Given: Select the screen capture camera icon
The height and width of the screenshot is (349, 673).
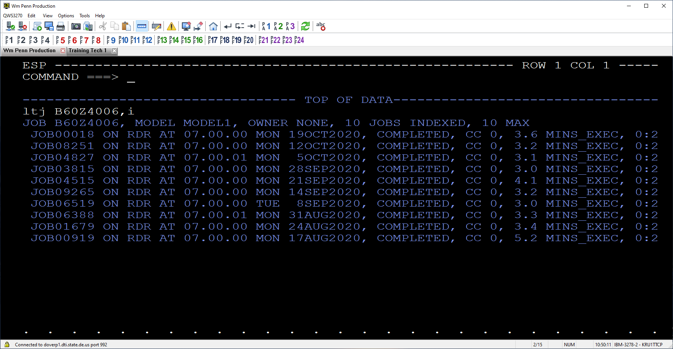Looking at the screenshot, I should [76, 26].
